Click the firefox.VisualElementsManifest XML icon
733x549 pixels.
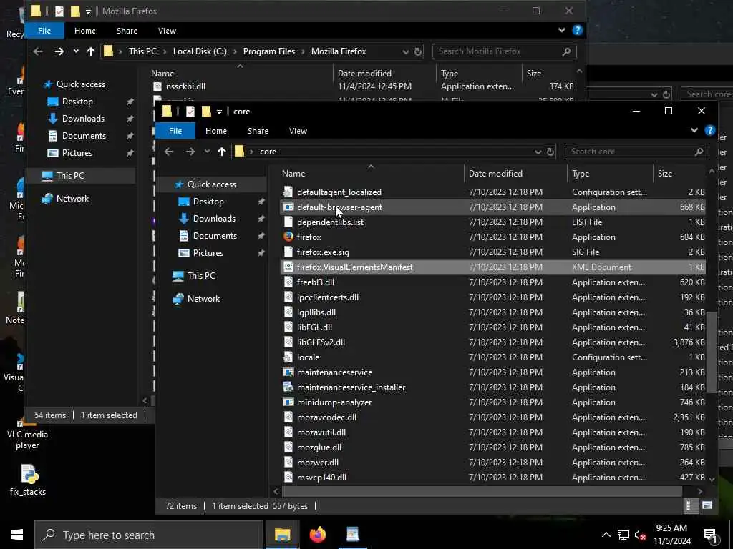coord(288,267)
